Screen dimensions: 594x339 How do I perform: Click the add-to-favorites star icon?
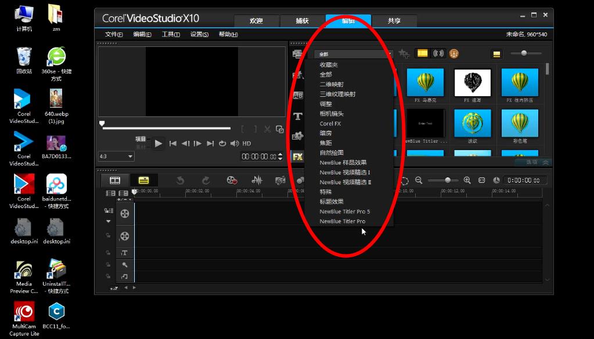[404, 54]
